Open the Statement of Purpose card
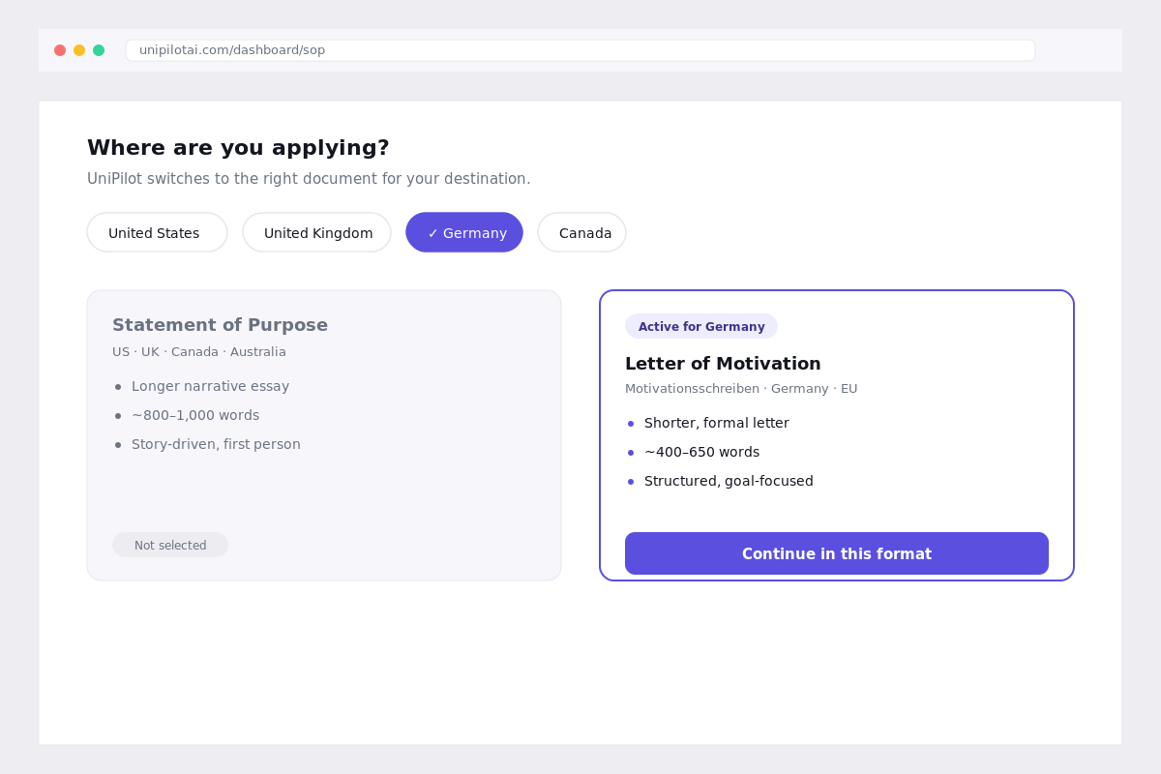 tap(324, 435)
